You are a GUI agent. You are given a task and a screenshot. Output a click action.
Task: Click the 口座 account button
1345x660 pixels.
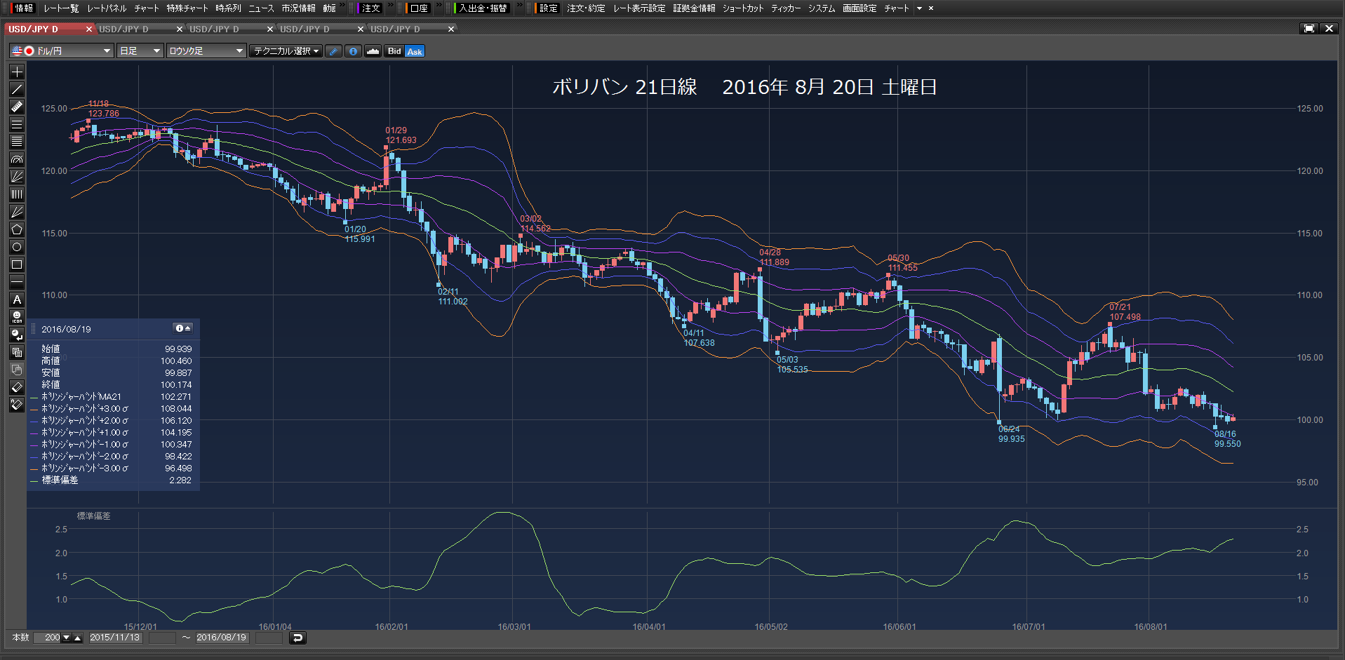[418, 8]
